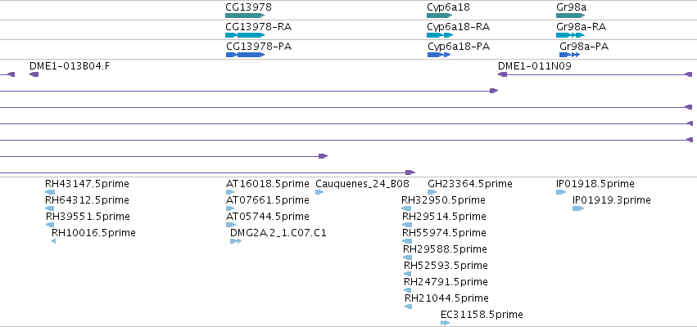
Task: Click the GH23364.5prime label text
Action: point(470,184)
